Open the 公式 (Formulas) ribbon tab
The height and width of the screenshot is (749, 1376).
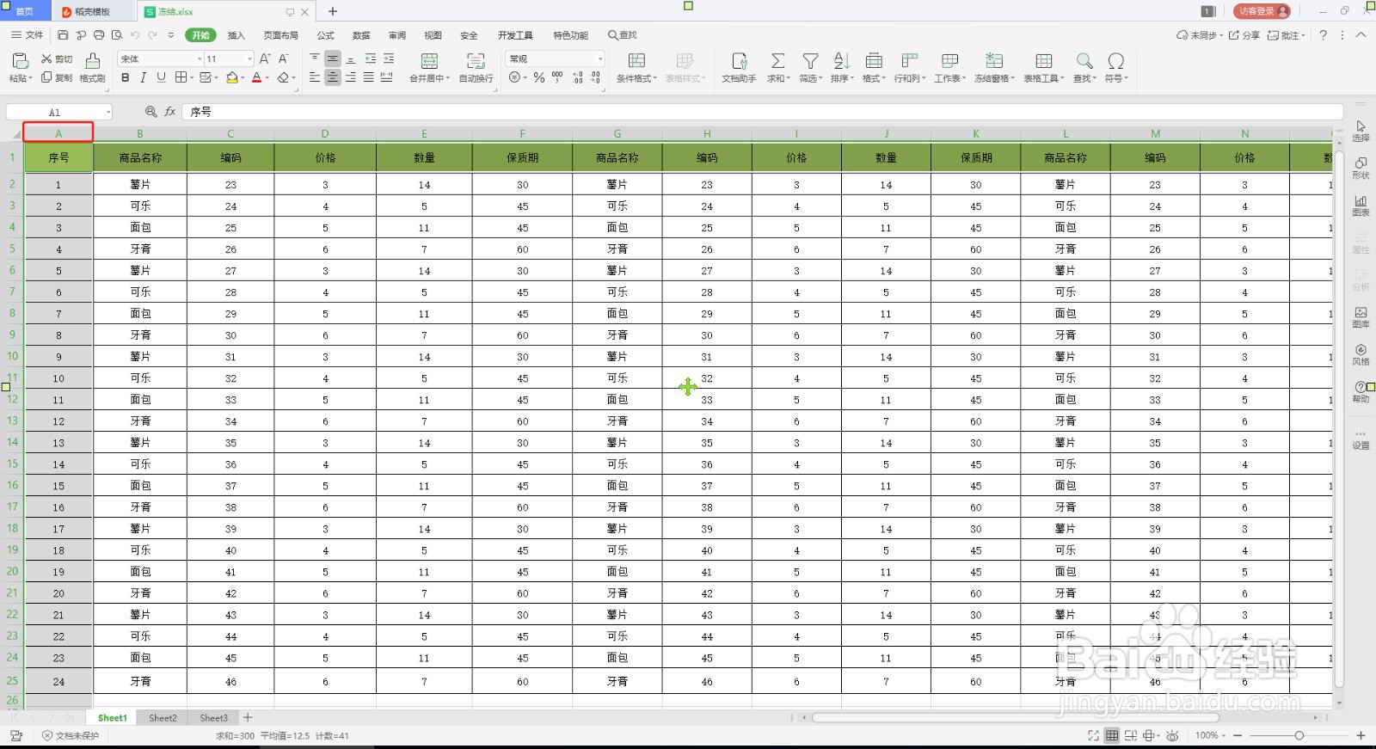(326, 35)
